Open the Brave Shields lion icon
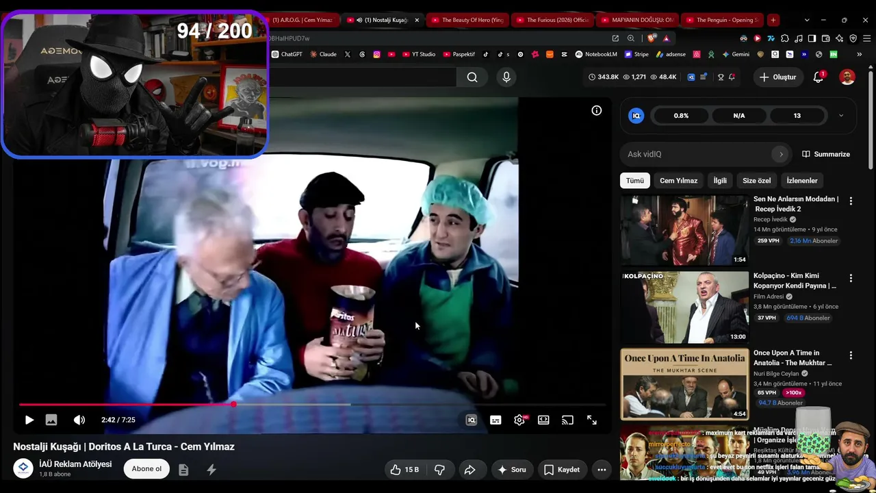Screen dimensions: 876x493 tap(652, 38)
